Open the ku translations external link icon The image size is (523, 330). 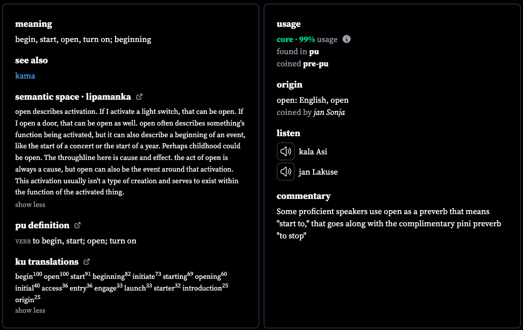click(86, 261)
